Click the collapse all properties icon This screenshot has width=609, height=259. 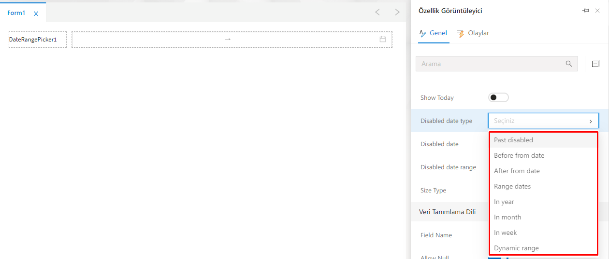click(x=595, y=64)
